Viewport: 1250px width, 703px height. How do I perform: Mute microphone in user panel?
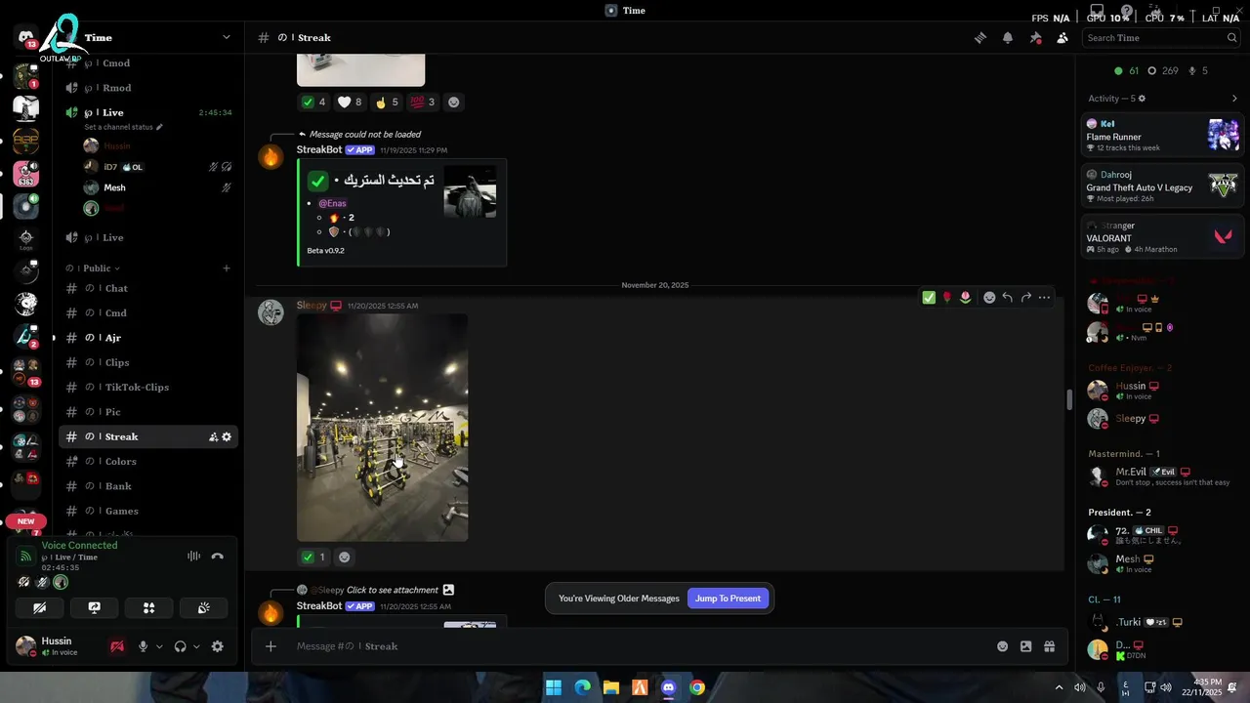point(143,646)
